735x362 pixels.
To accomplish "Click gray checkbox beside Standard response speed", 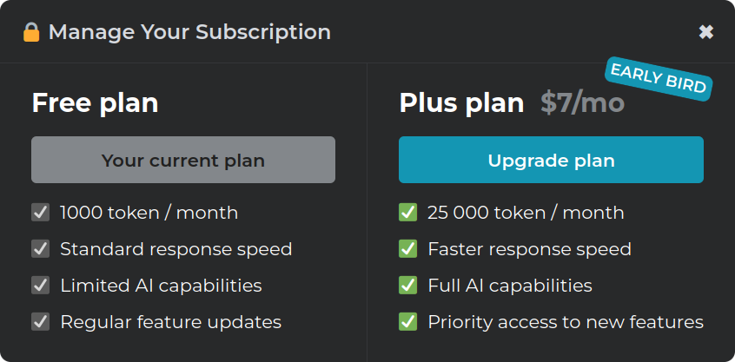I will (40, 248).
